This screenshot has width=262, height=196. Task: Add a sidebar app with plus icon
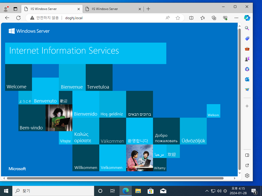247,106
